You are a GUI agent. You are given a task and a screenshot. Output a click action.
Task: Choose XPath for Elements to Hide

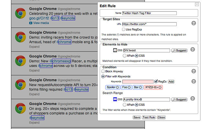pyautogui.click(x=124, y=56)
